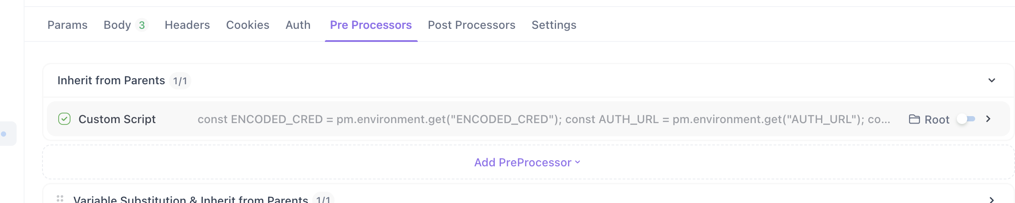Open the Auth tab
Viewport: 1015px width, 203px height.
(x=298, y=25)
